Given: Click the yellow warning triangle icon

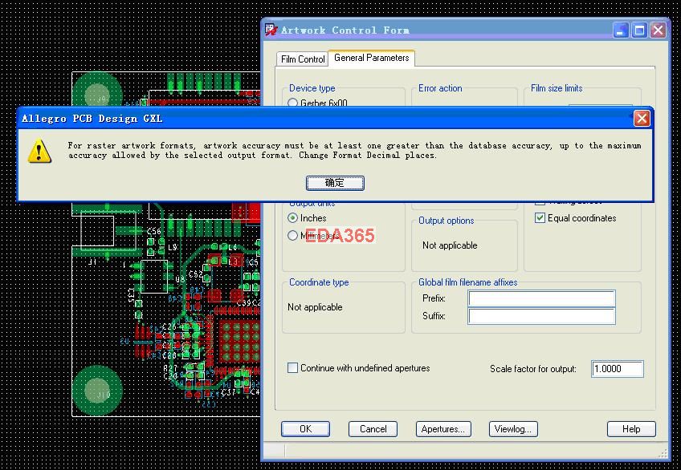Looking at the screenshot, I should point(39,151).
